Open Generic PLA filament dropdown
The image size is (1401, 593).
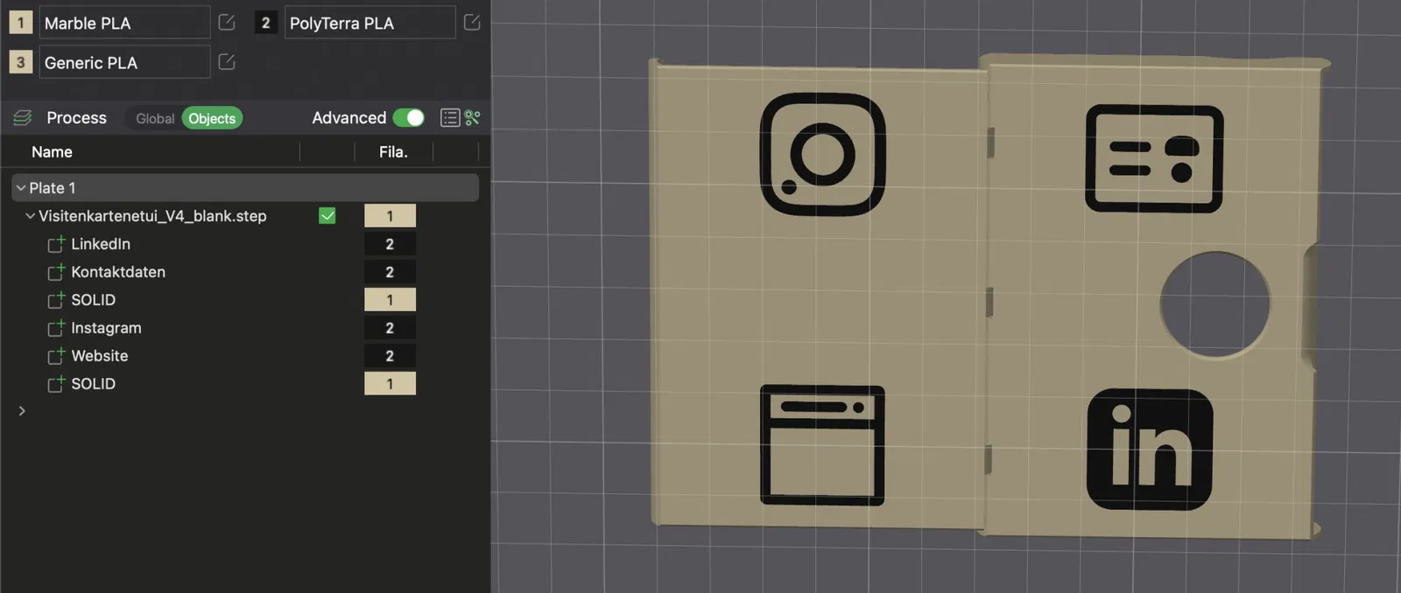(x=124, y=62)
